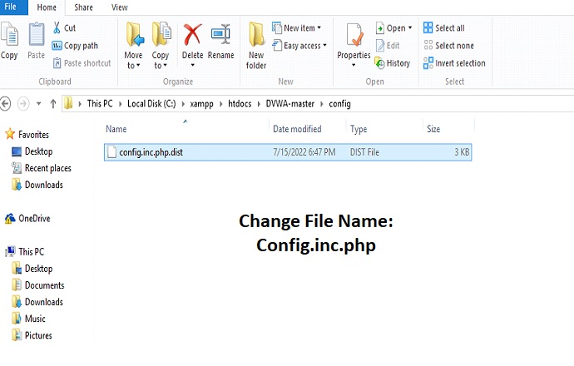Click Select all

click(x=443, y=27)
